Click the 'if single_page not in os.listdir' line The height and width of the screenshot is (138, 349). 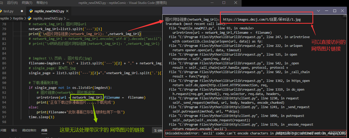(70, 88)
